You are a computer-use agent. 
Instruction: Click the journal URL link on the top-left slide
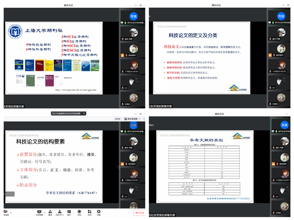click(76, 89)
